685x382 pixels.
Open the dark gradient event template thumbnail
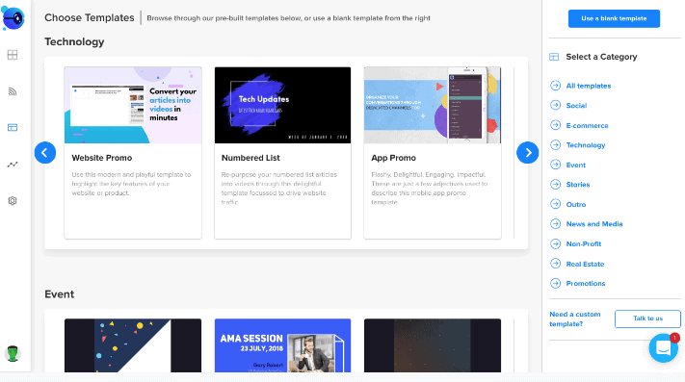(x=433, y=345)
